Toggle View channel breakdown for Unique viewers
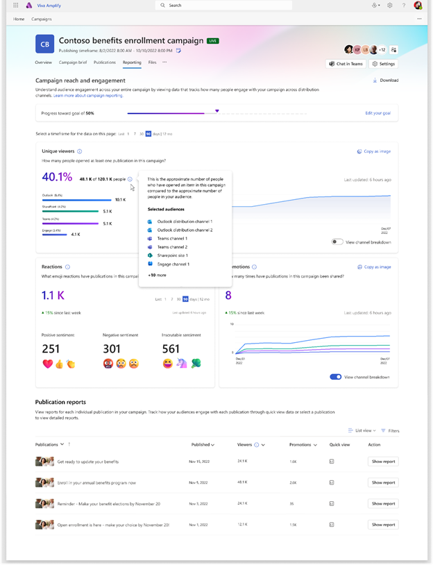 point(337,242)
